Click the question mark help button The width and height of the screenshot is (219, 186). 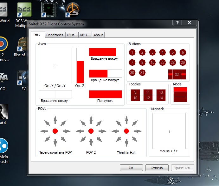[x=177, y=23]
